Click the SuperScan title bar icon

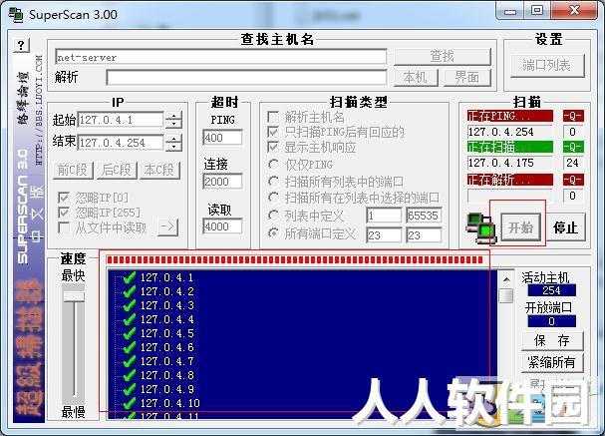pyautogui.click(x=16, y=14)
